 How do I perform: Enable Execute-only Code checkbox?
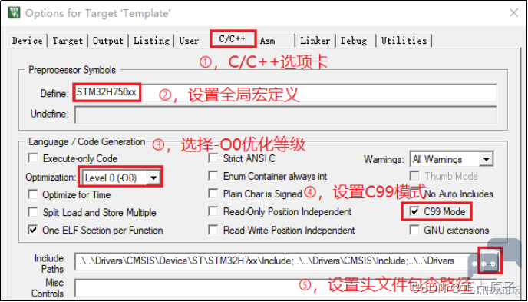(33, 158)
